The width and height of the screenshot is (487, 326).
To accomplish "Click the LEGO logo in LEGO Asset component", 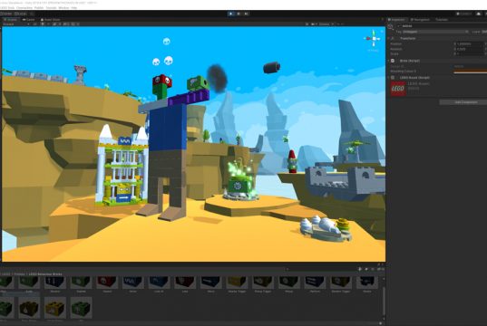I will click(x=398, y=89).
